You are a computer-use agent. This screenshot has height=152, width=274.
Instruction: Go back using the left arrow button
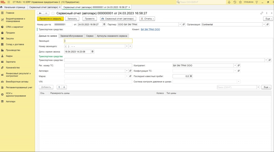40,13
